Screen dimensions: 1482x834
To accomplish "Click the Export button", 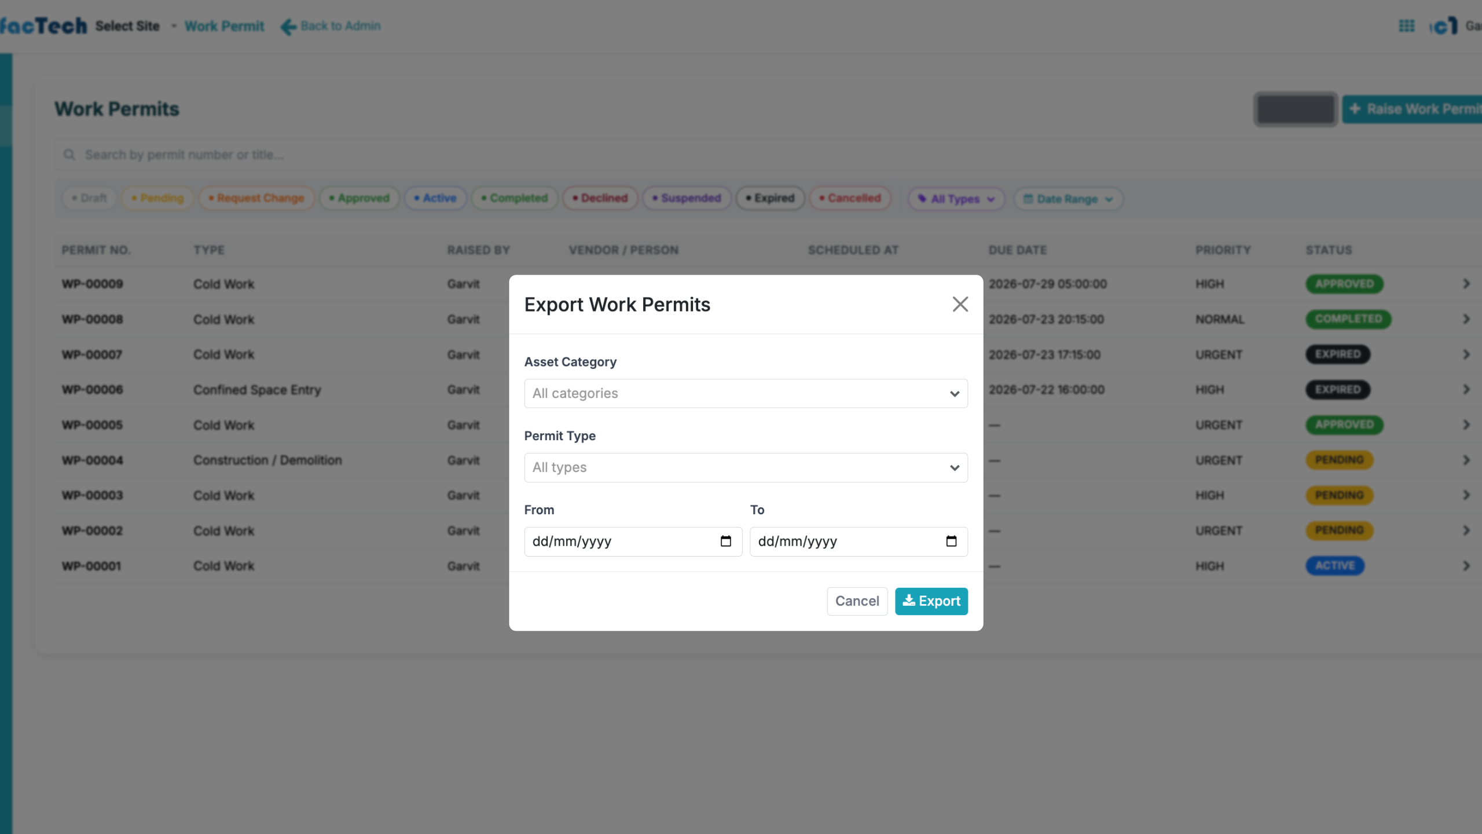I will pos(931,601).
